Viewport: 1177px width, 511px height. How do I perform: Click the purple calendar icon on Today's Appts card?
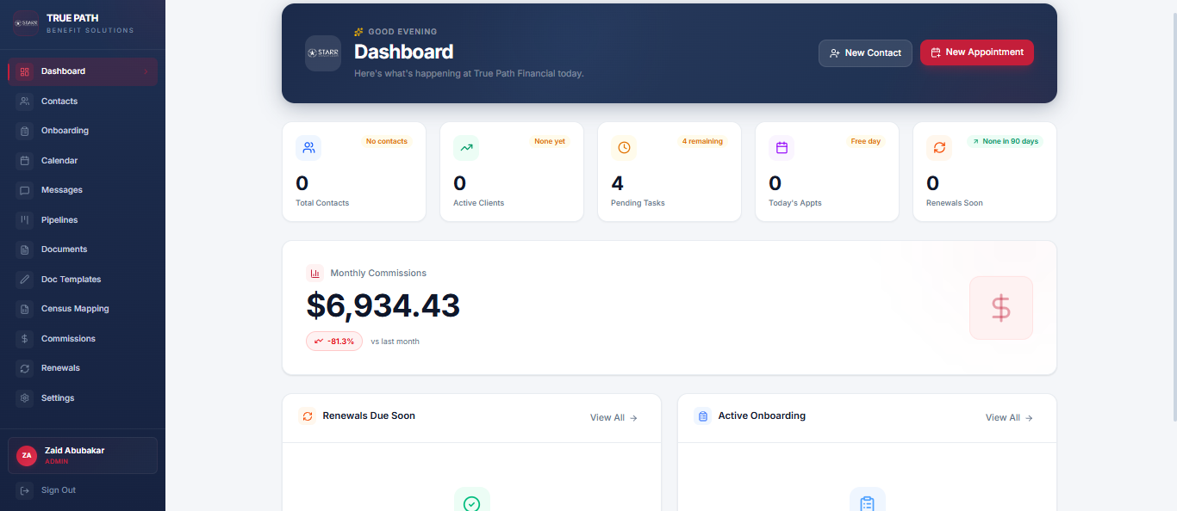click(782, 147)
